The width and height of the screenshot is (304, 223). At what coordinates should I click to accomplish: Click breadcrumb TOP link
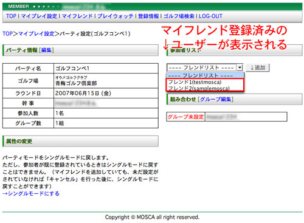pyautogui.click(x=8, y=33)
